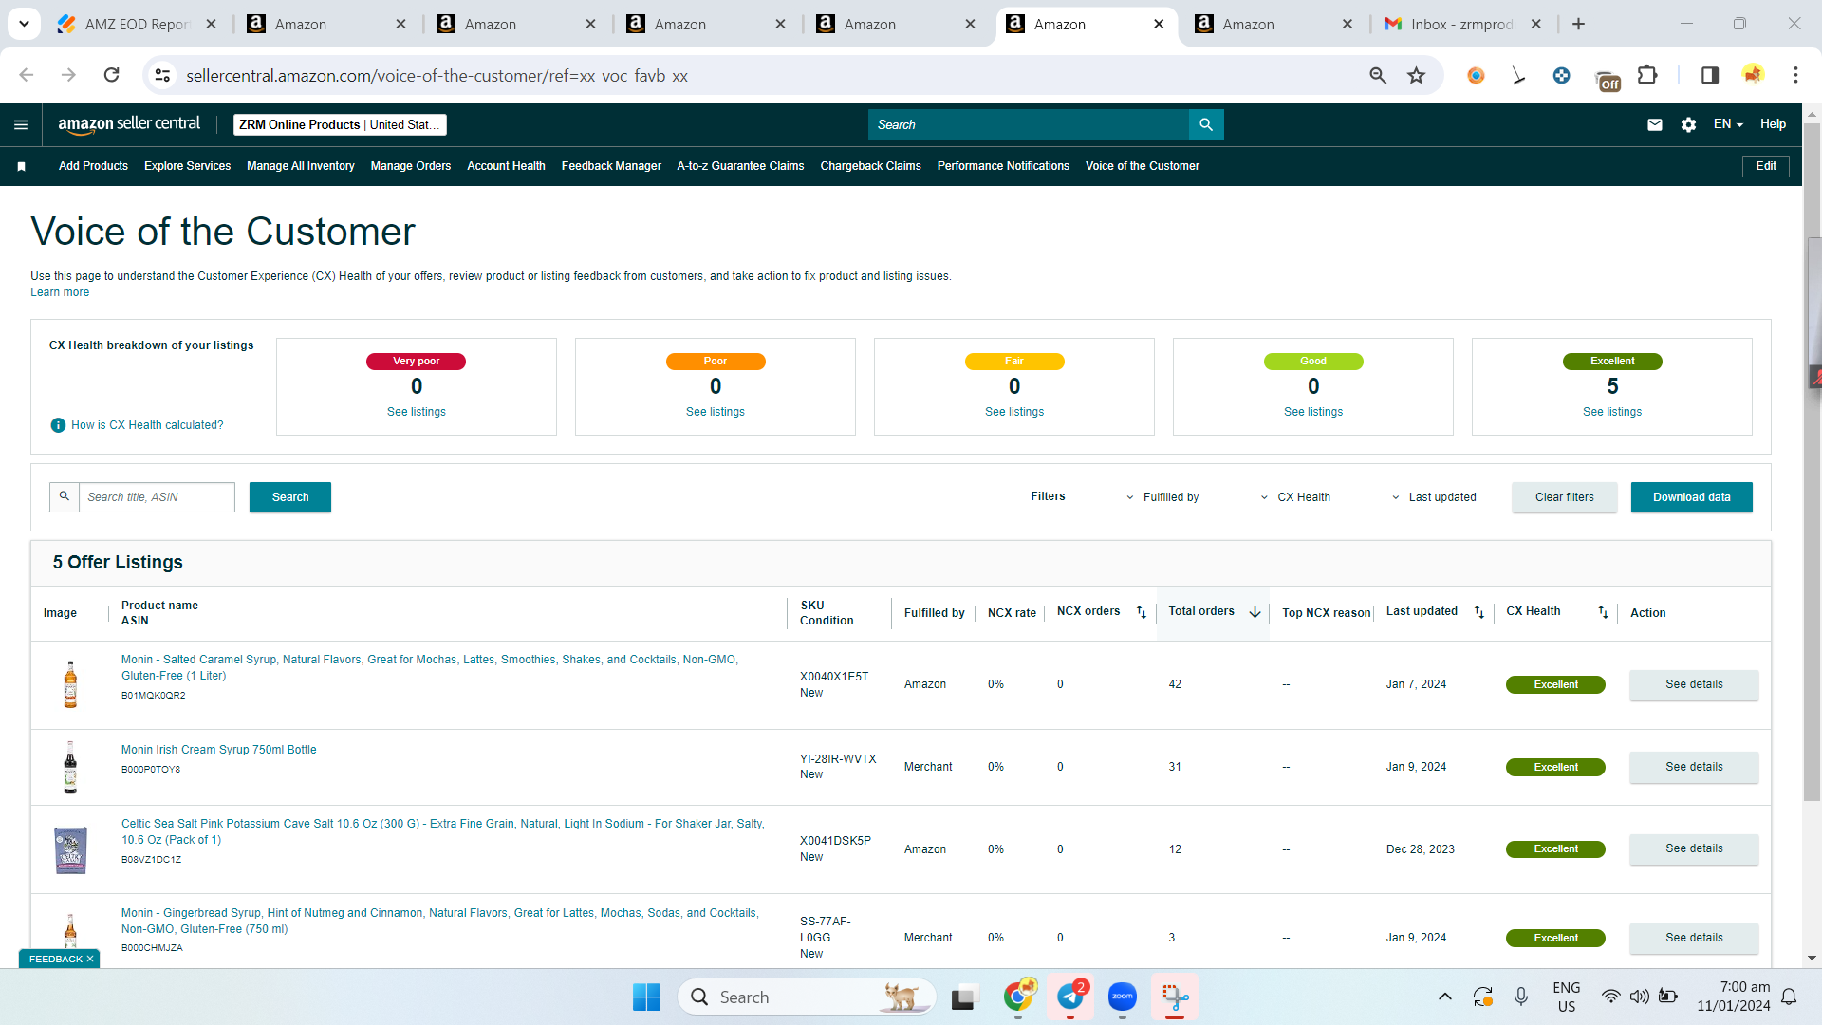Open the CX Health filter dropdown

pos(1294,497)
